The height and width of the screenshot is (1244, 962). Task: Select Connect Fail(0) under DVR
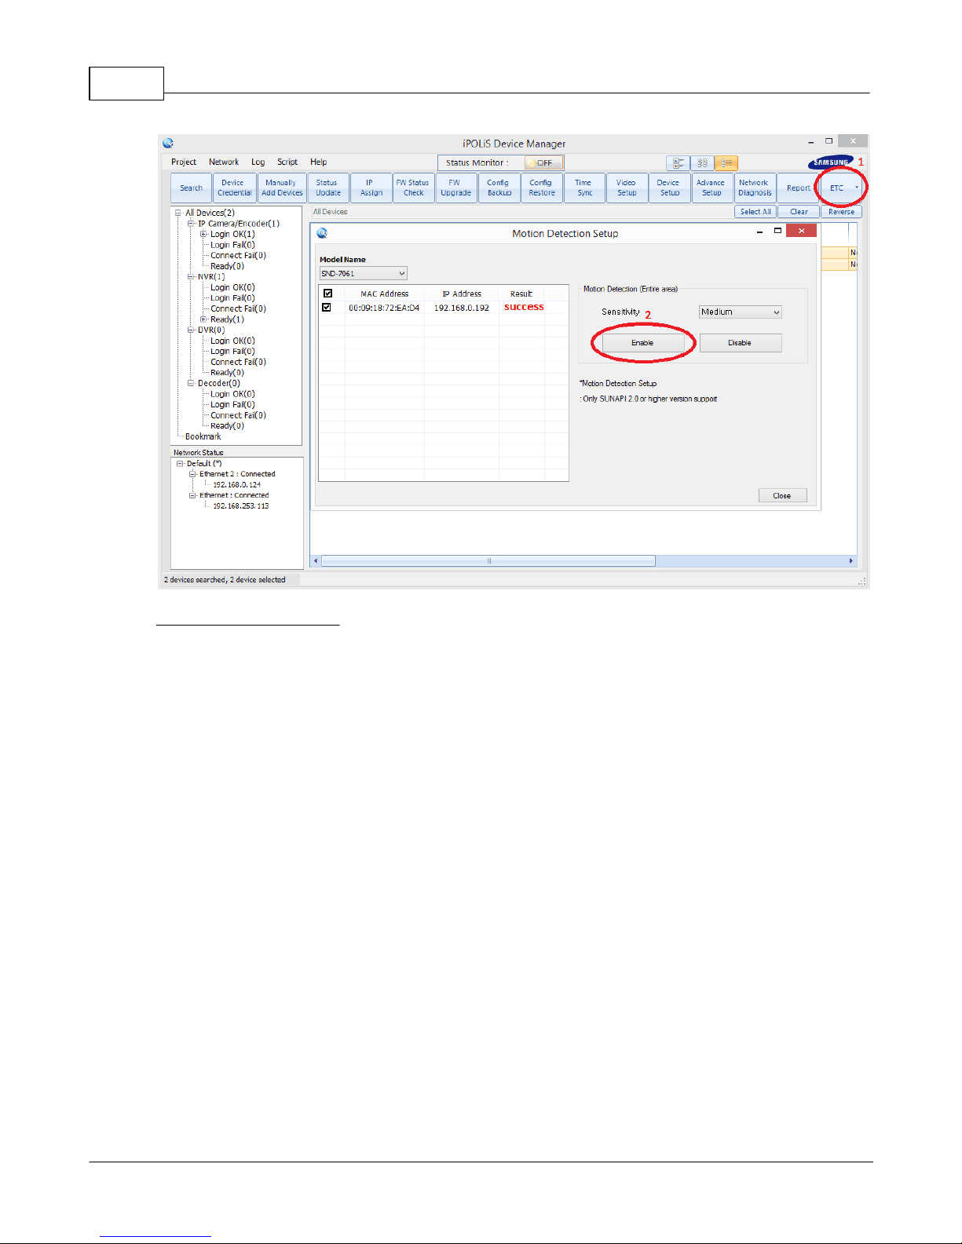click(238, 362)
